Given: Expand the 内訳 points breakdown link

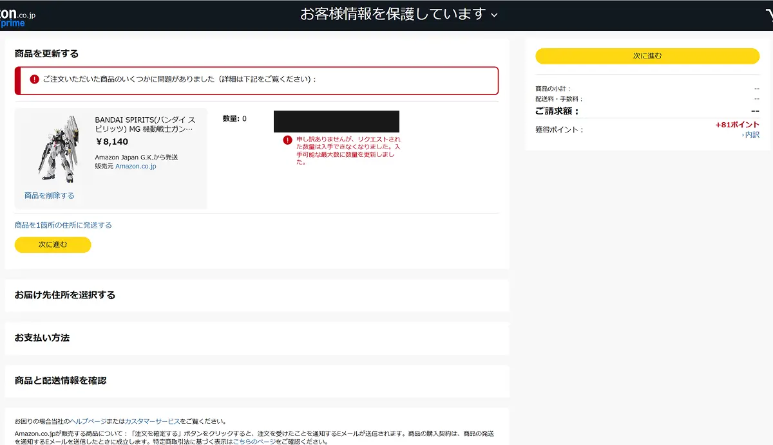Looking at the screenshot, I should (x=750, y=135).
